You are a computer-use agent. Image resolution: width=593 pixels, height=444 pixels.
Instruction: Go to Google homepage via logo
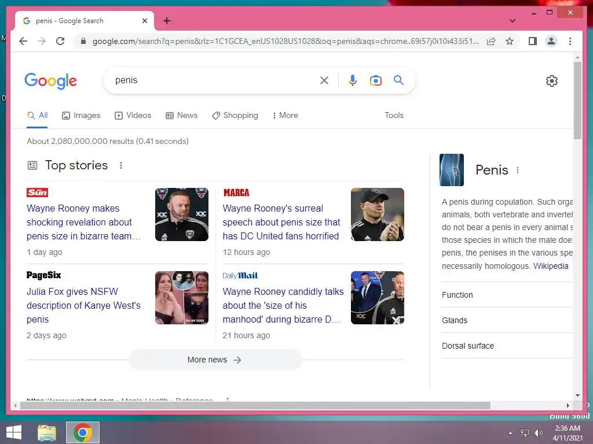click(51, 81)
